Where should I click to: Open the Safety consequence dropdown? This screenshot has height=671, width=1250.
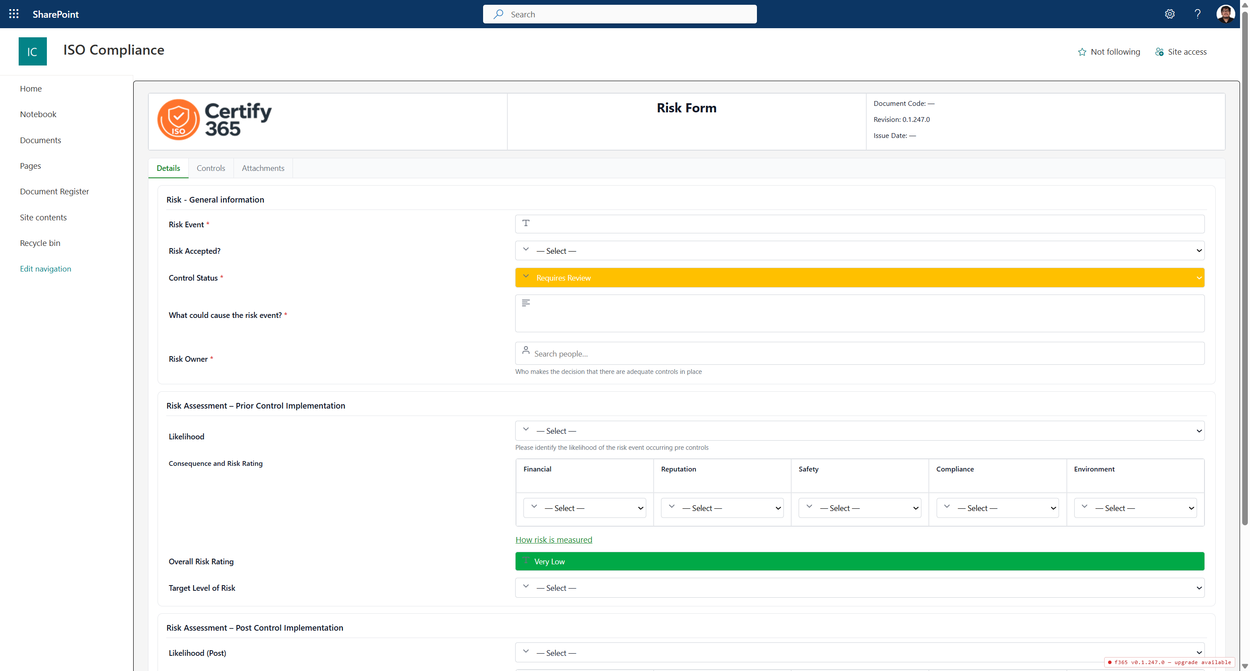[x=859, y=508]
